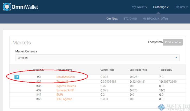Switch to the OmniDex tab
Screen dimensions: 190x111
coord(112,19)
